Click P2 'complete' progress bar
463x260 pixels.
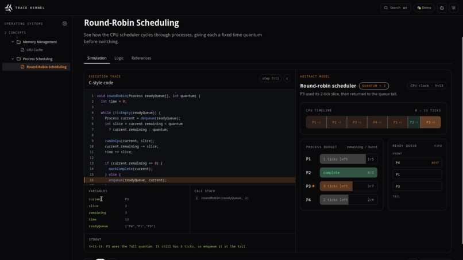point(349,173)
